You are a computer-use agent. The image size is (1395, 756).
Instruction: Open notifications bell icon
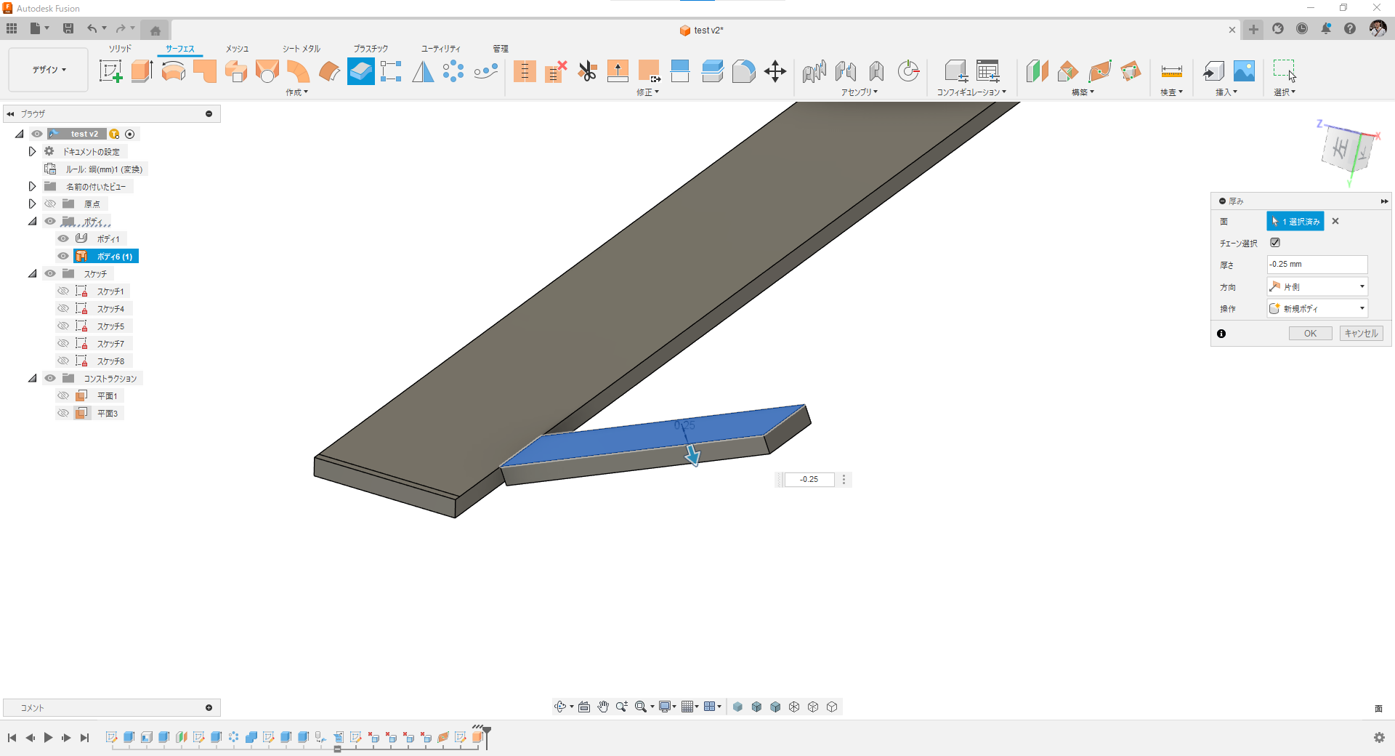1326,29
